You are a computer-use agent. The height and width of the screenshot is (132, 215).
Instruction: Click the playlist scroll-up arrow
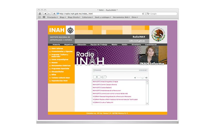click(x=147, y=81)
